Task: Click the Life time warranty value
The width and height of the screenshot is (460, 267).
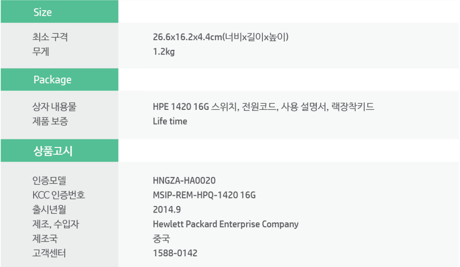Action: (170, 121)
